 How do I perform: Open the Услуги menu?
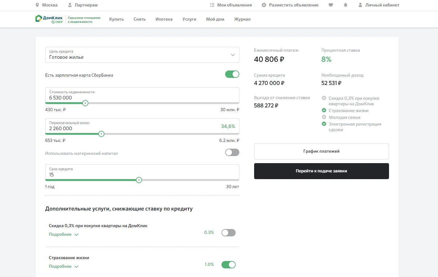(x=189, y=19)
